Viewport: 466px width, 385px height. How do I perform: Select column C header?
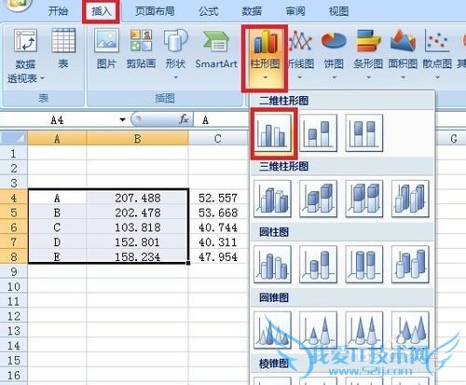tap(218, 138)
